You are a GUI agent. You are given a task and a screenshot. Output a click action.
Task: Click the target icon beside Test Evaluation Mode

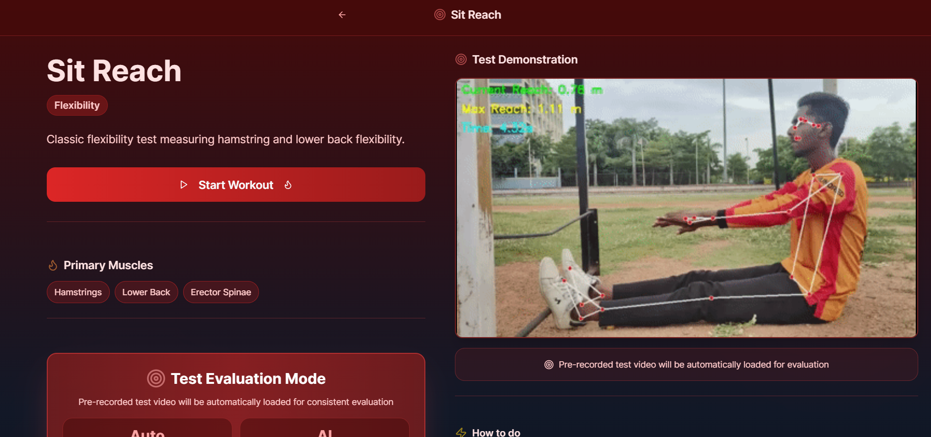point(156,378)
